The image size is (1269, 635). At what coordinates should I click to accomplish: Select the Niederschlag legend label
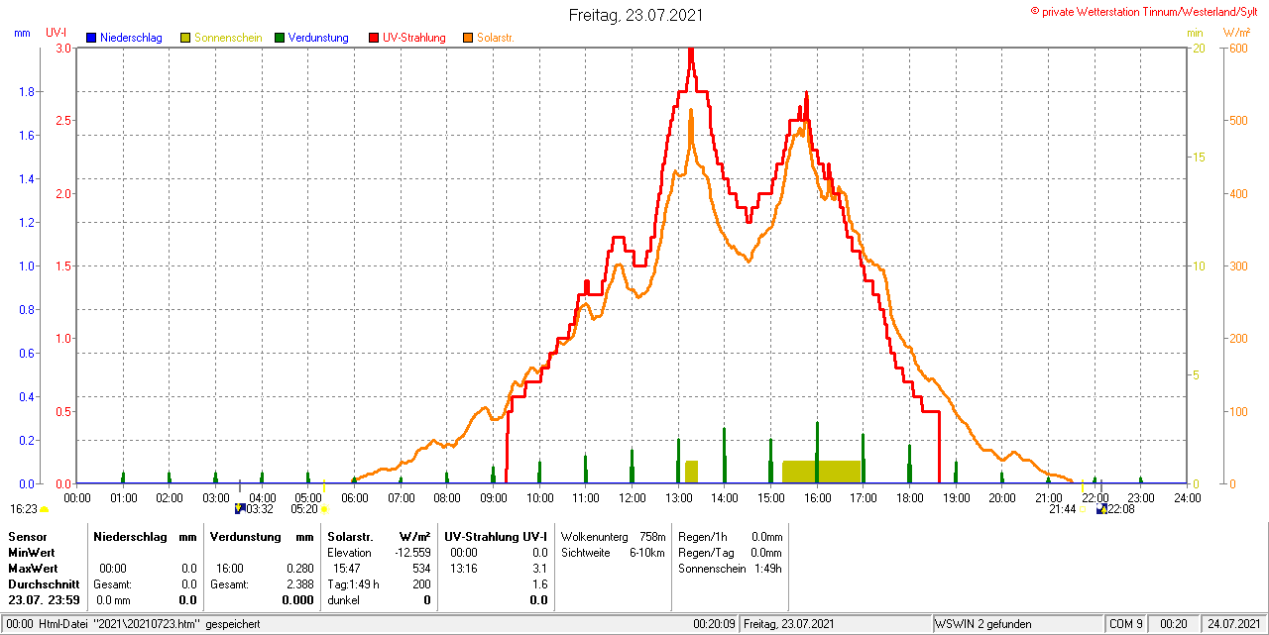(x=131, y=38)
